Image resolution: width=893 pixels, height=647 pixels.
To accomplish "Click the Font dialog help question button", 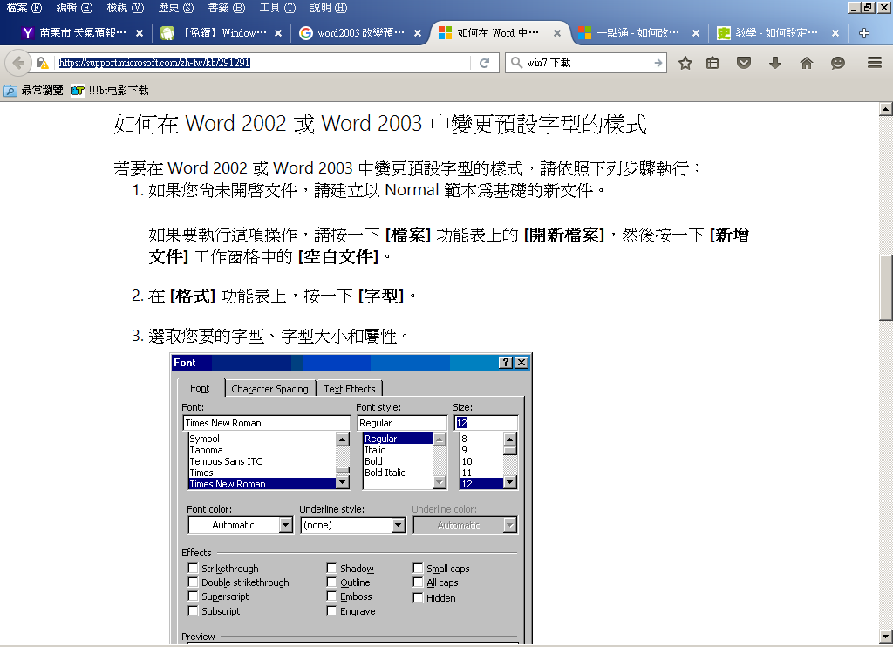I will point(505,362).
